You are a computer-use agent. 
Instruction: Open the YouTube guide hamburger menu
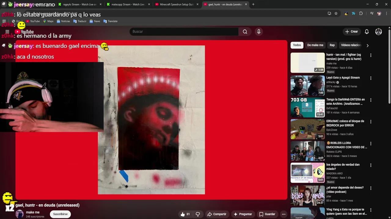click(x=7, y=32)
